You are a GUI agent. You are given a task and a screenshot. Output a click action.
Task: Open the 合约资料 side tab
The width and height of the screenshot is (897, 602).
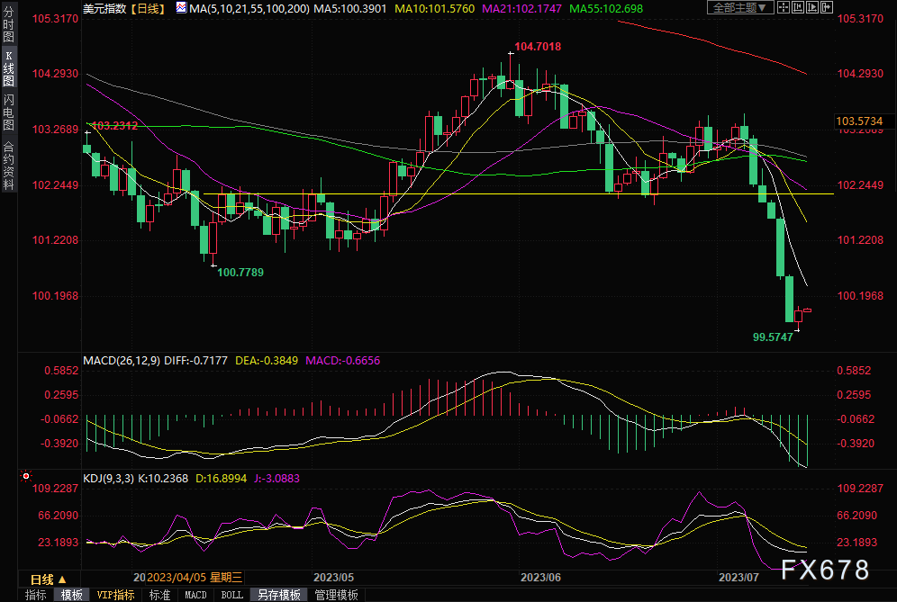click(x=9, y=165)
